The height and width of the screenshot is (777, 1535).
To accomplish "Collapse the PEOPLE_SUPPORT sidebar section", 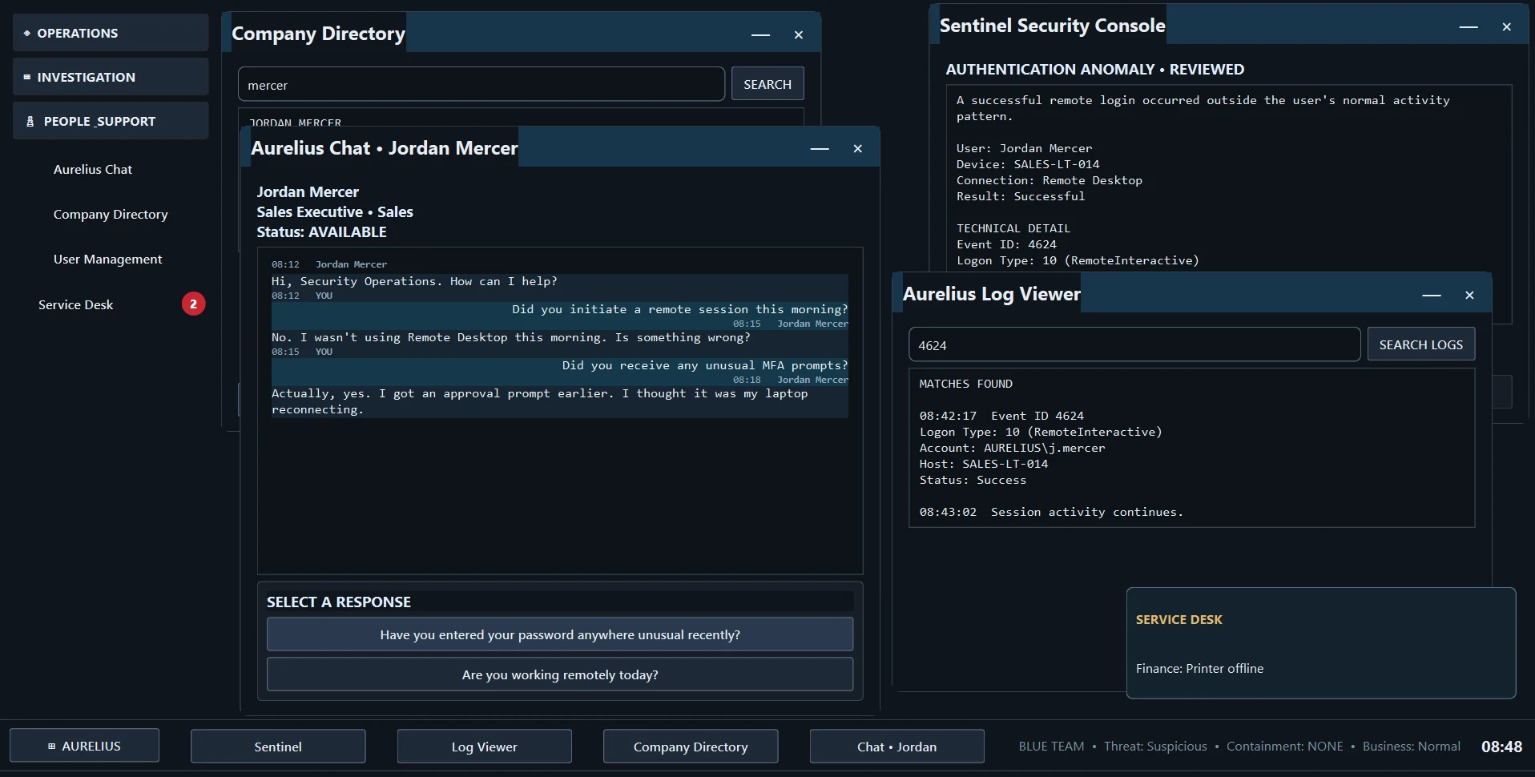I will pos(111,121).
